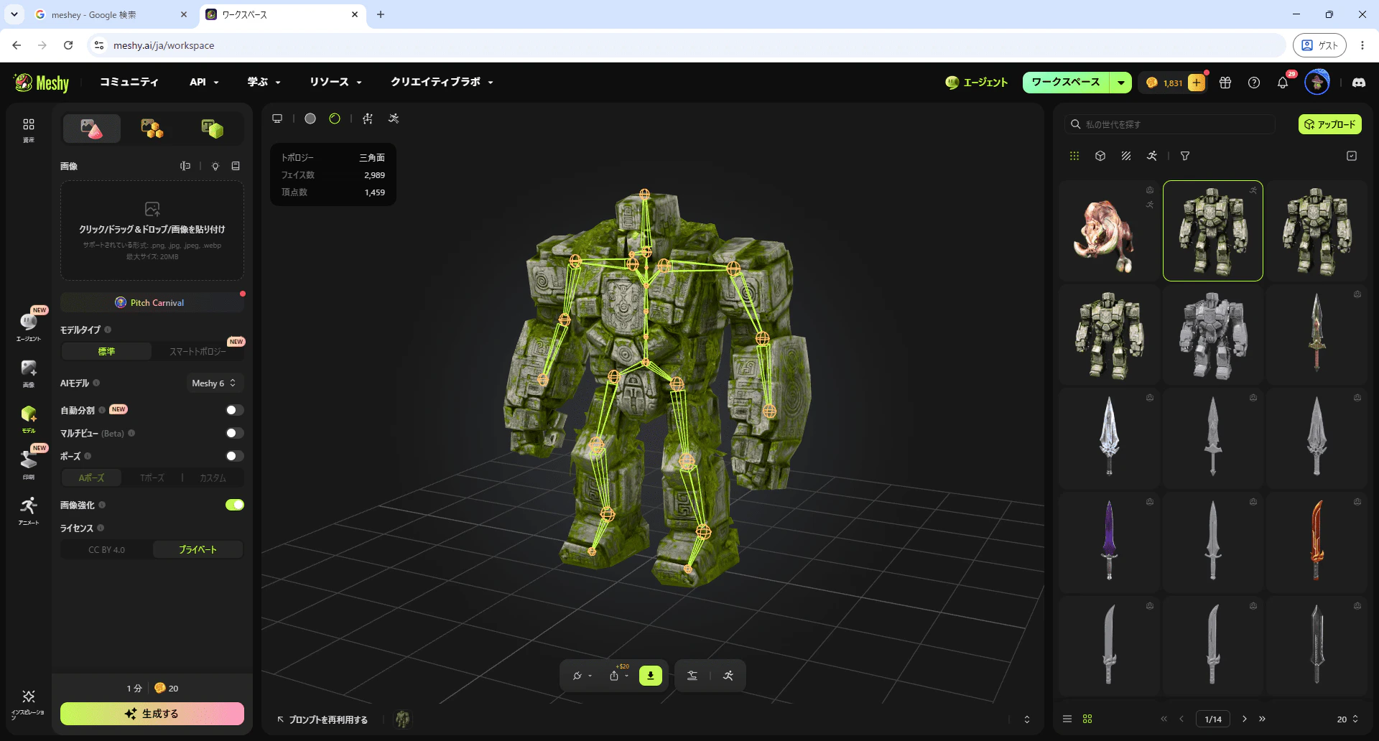Switch asset panel to list view
1379x741 pixels.
[1067, 719]
